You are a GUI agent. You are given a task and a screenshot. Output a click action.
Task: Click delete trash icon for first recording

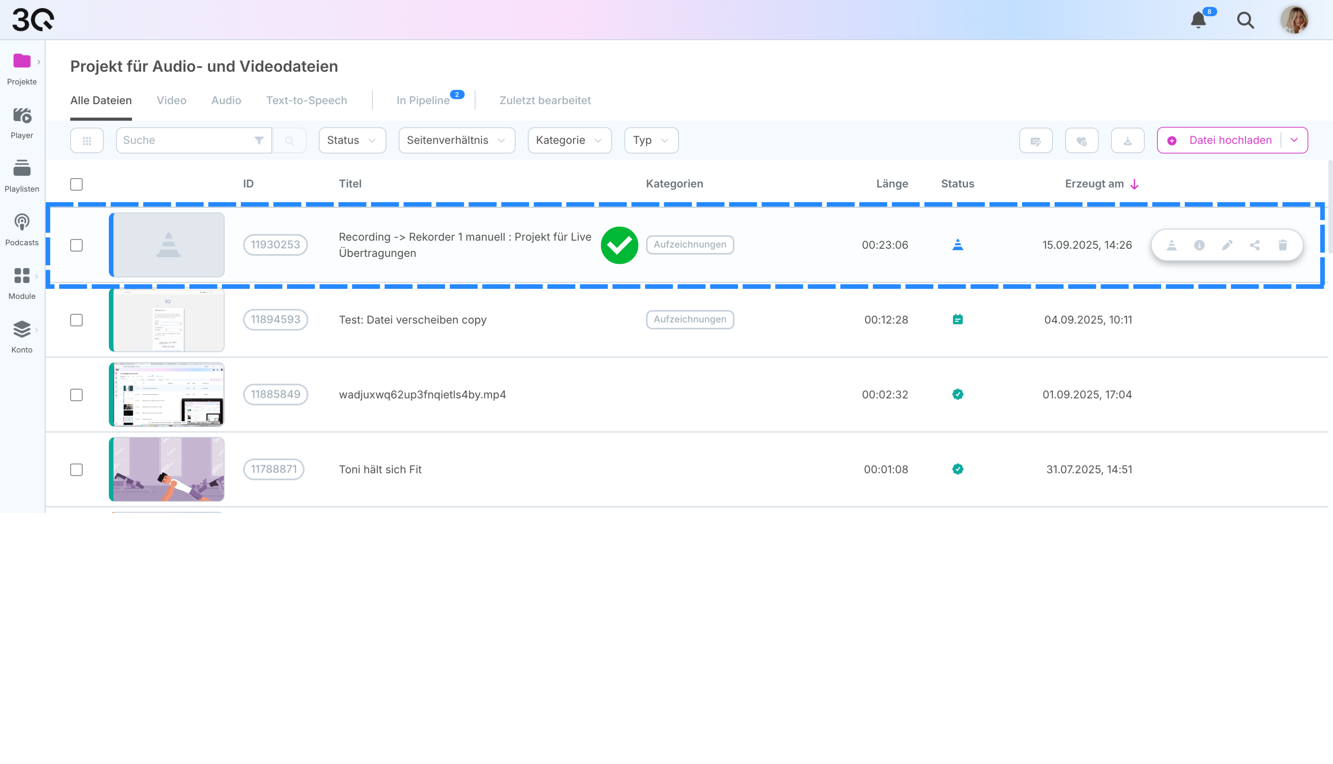[x=1283, y=245]
